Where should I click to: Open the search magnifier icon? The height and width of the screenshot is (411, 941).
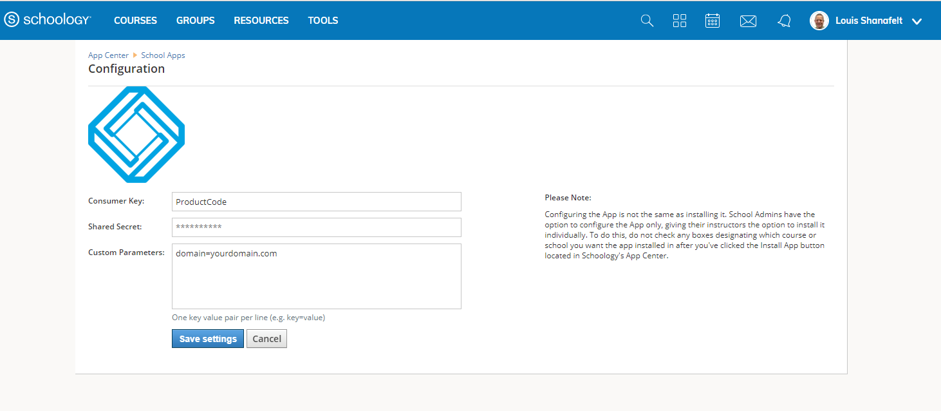coord(647,21)
